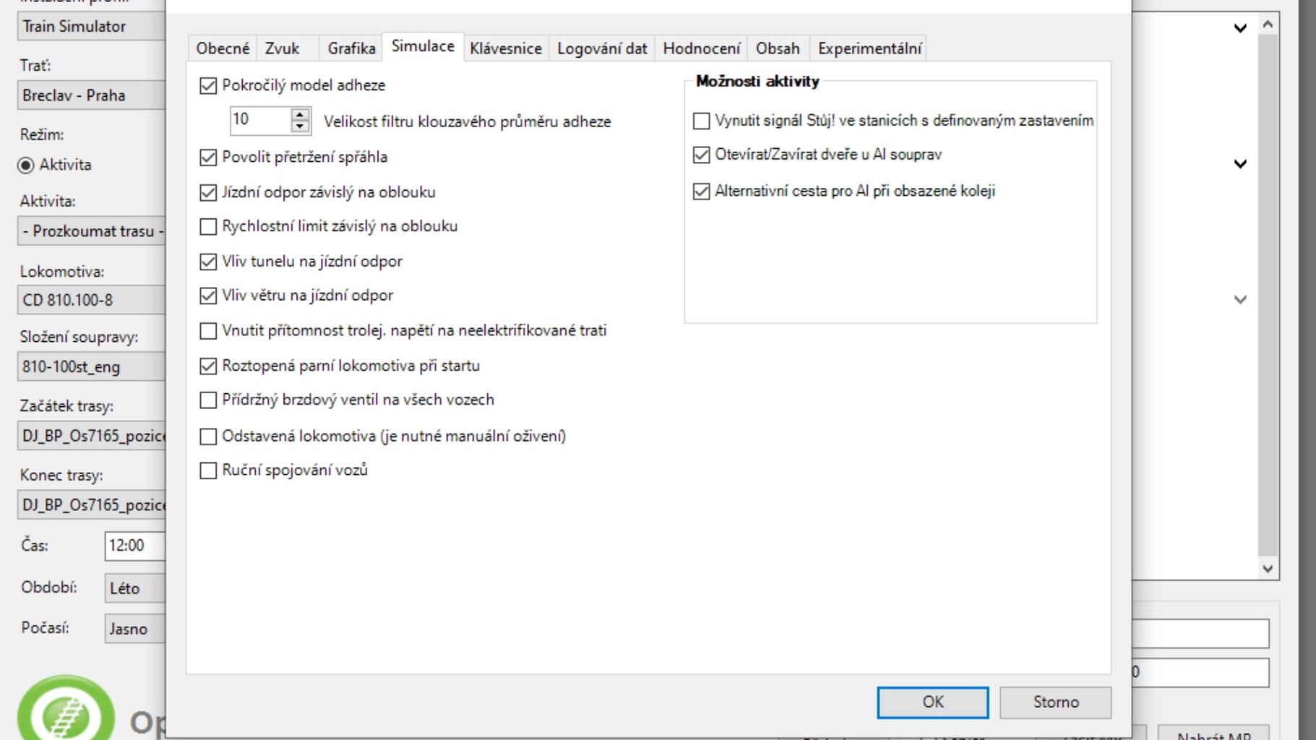Click the 12:00 time field

point(136,546)
